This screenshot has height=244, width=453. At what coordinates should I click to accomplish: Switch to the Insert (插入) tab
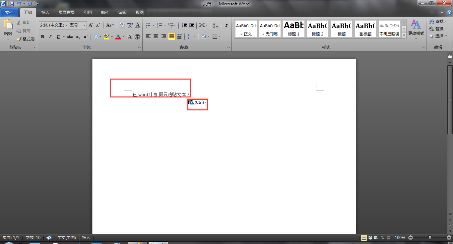tap(45, 13)
